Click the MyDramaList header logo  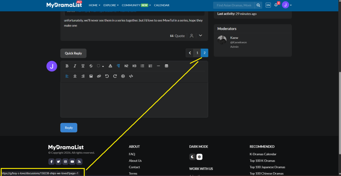pyautogui.click(x=64, y=5)
